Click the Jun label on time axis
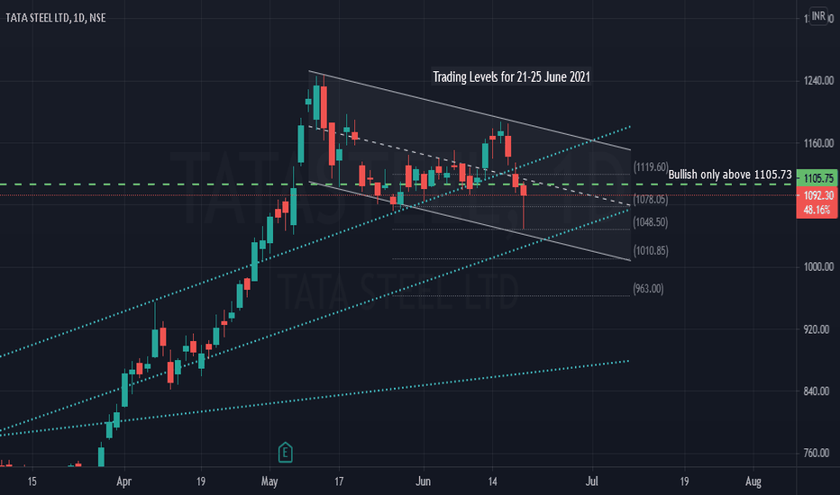 (424, 481)
